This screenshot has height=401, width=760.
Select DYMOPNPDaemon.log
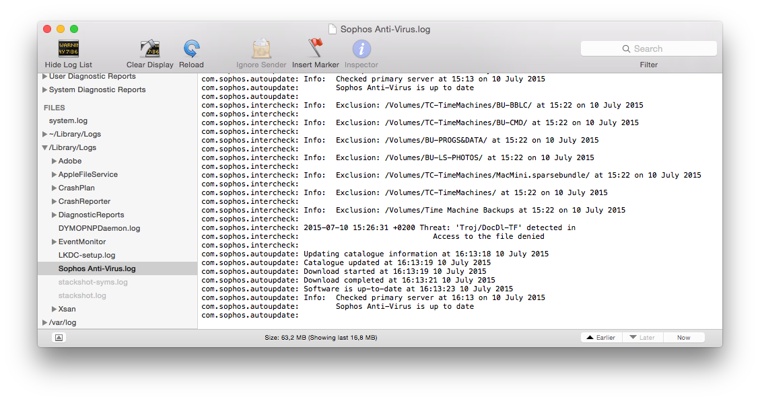coord(100,228)
